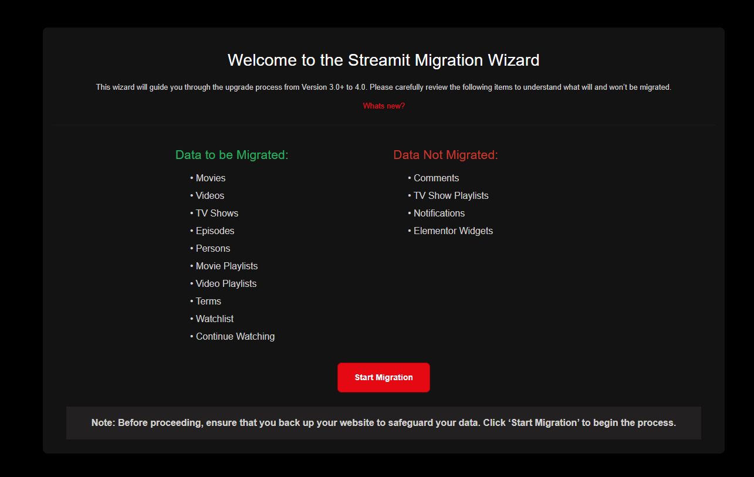Click the wizard upgrade description paragraph

tap(384, 87)
